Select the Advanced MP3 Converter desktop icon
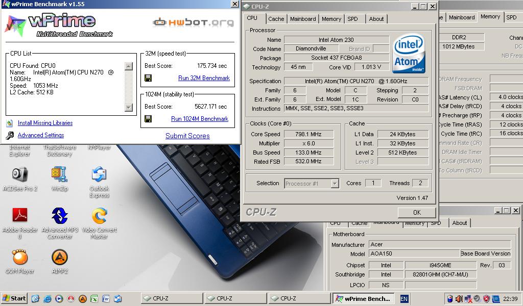 tap(60, 215)
